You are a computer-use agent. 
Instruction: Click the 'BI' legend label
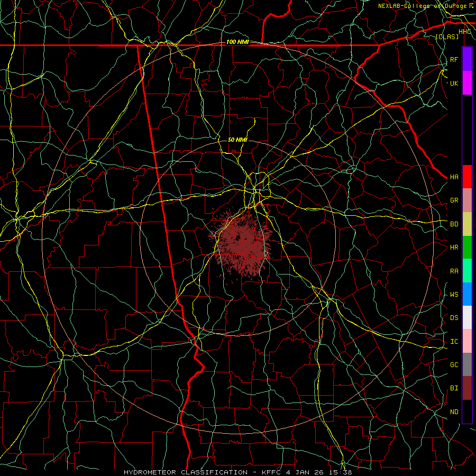[454, 388]
